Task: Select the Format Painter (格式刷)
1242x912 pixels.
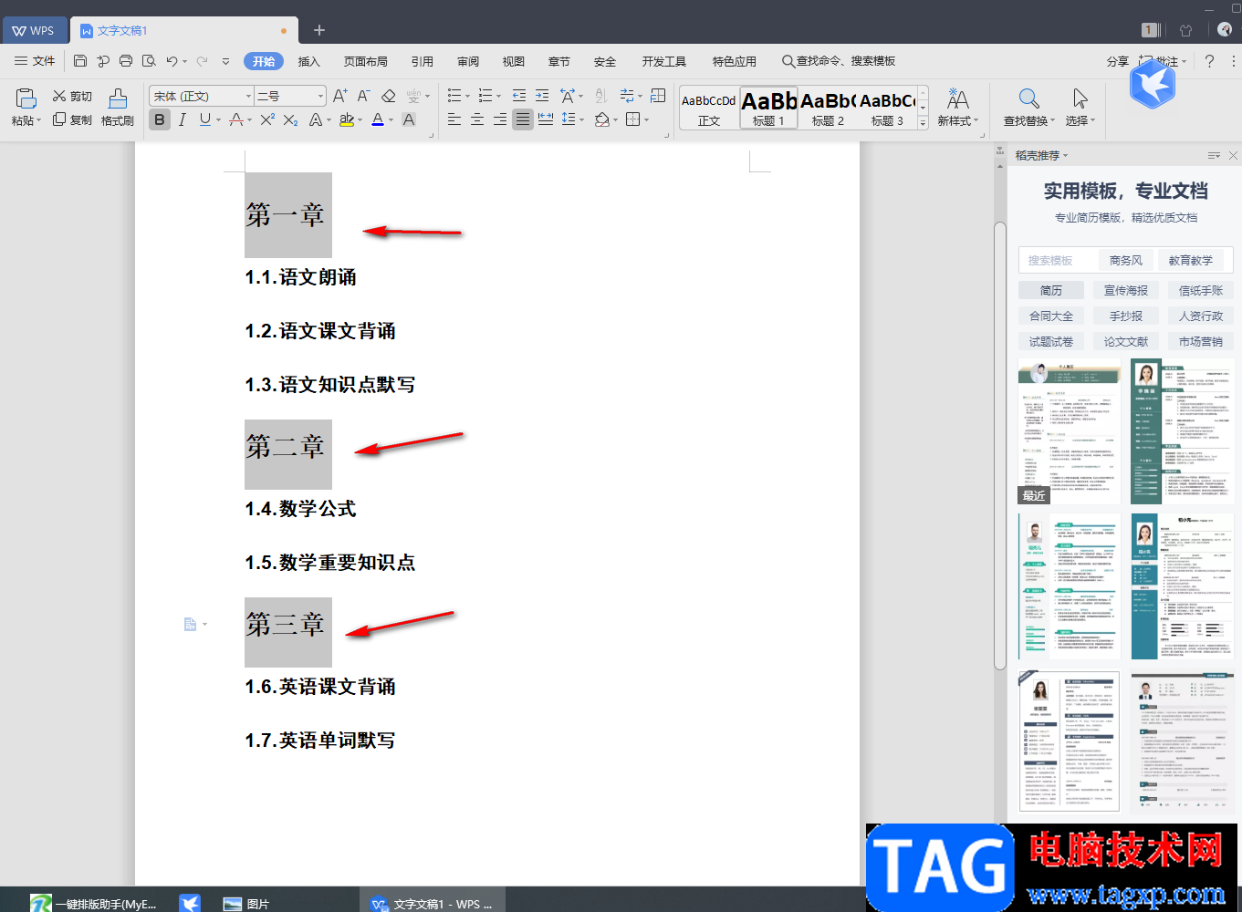Action: [117, 107]
